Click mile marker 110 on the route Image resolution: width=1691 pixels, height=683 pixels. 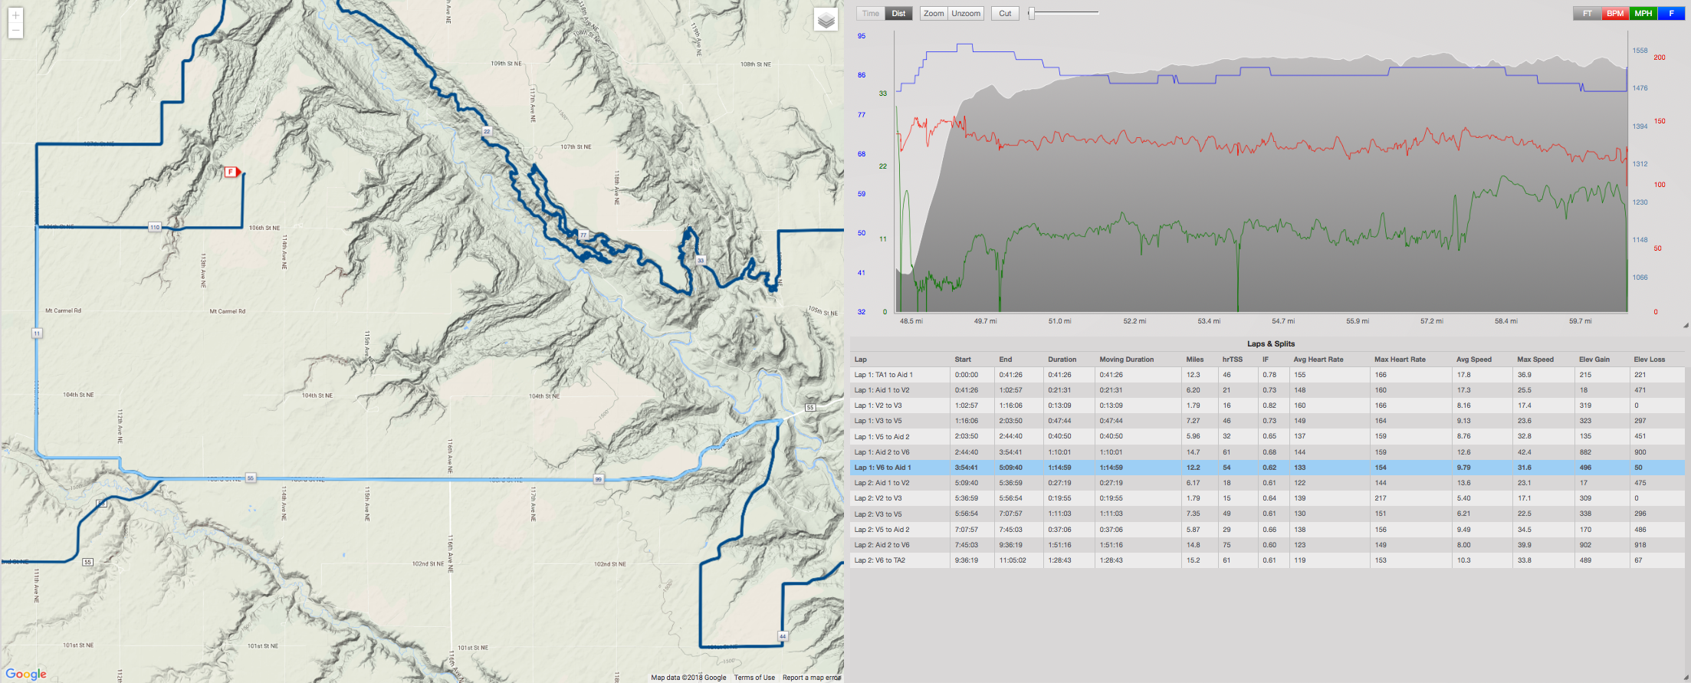[155, 227]
